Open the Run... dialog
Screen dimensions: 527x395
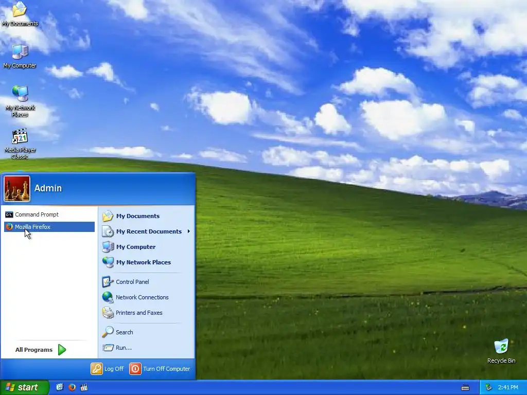[146, 348]
